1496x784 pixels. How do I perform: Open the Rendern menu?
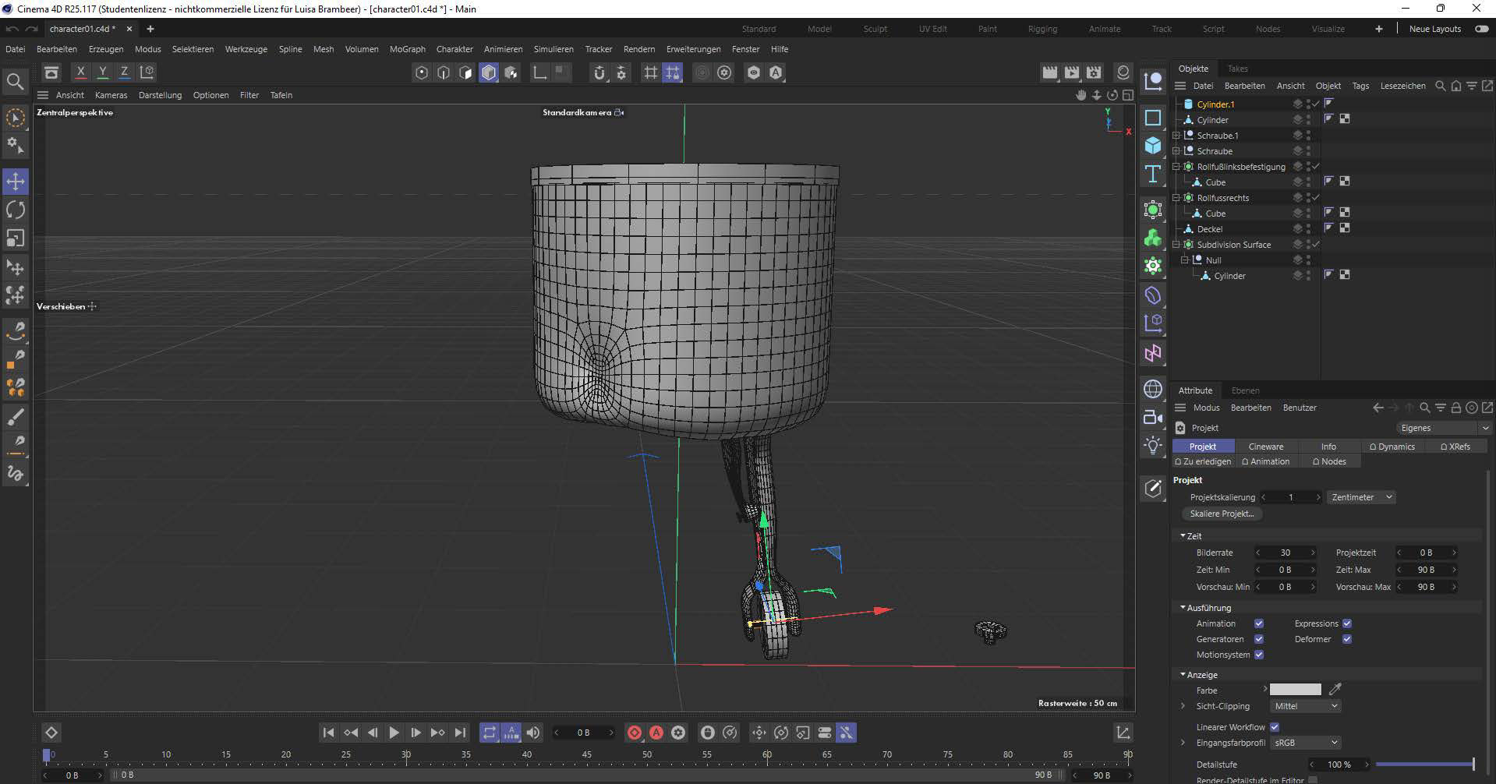click(639, 49)
